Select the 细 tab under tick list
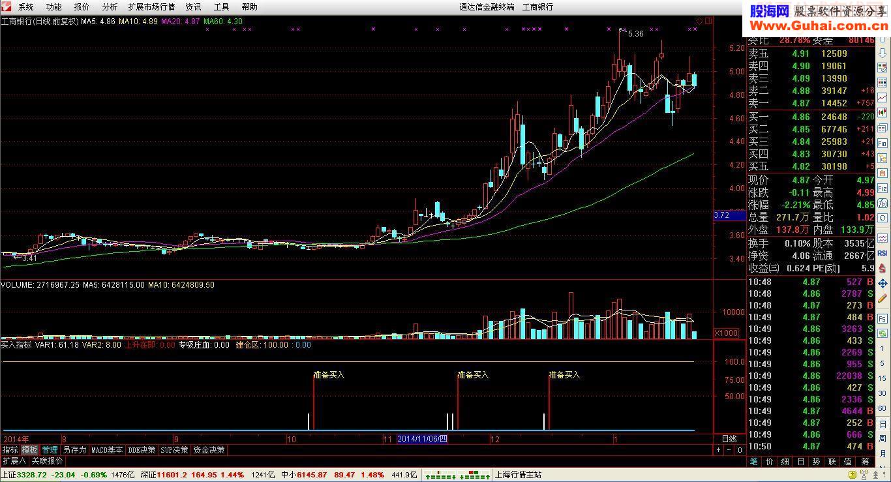Viewport: 891px width, 482px height. 785,461
